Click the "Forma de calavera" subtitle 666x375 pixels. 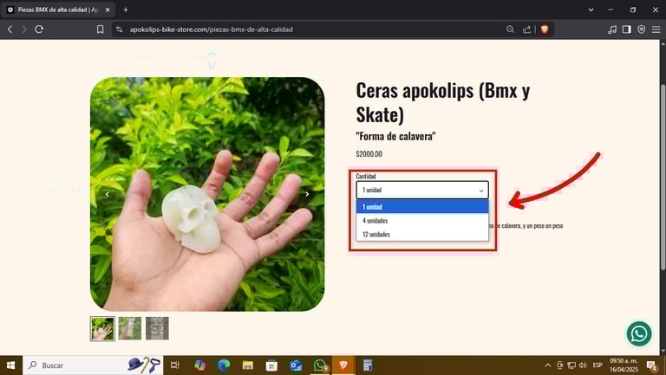coord(395,136)
